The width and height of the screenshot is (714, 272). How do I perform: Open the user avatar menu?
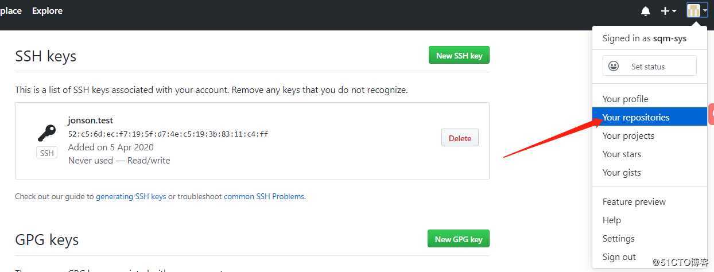tap(697, 10)
